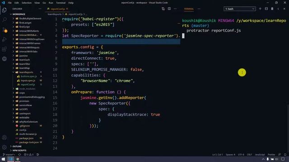
Task: Close the terminal panel
Action: (x=284, y=9)
